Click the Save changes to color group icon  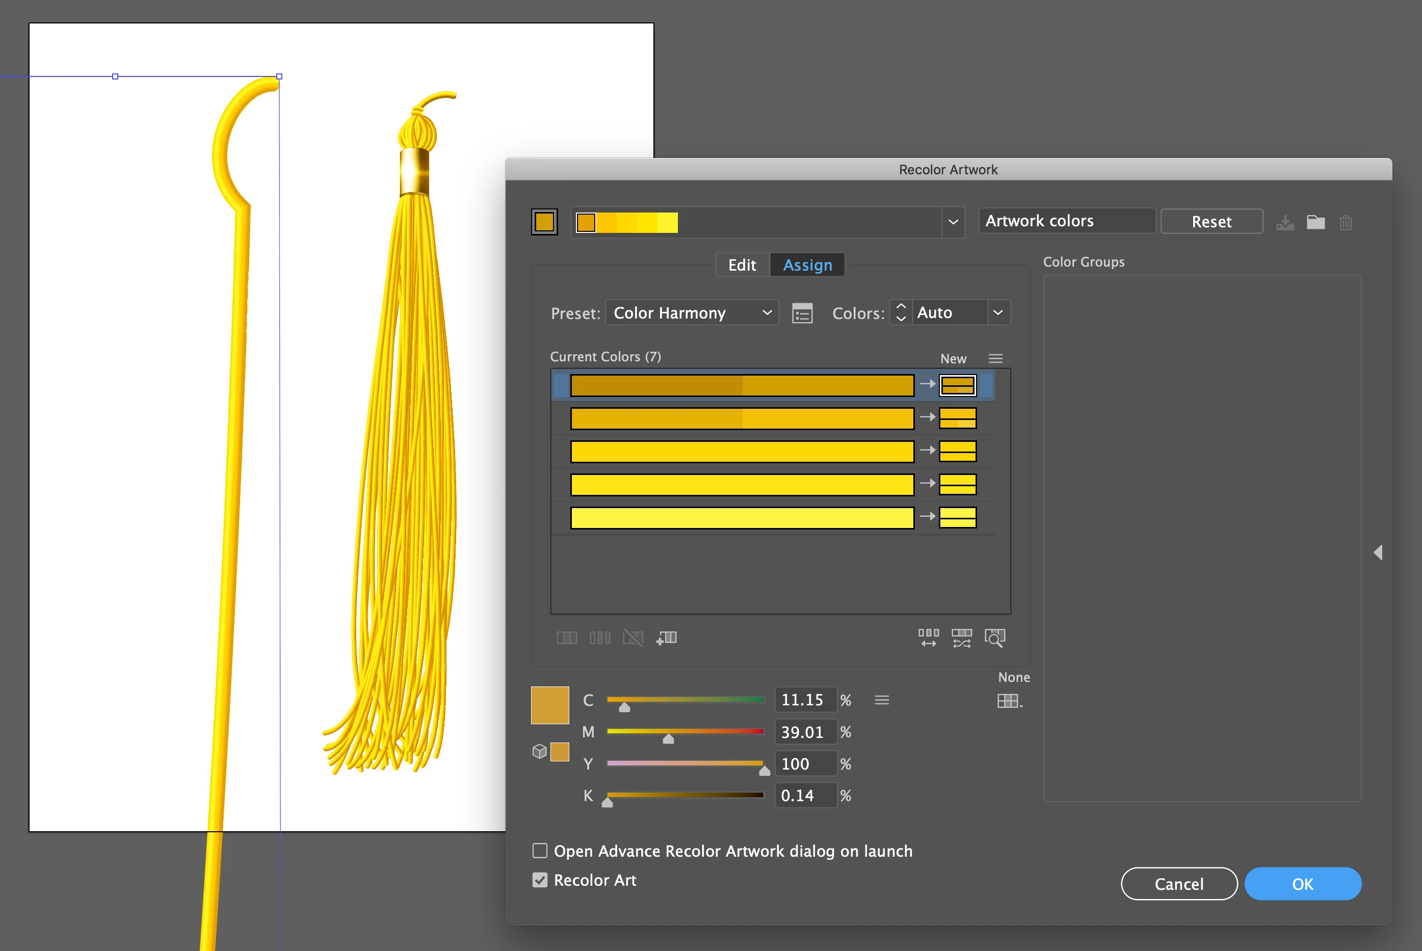click(1284, 223)
